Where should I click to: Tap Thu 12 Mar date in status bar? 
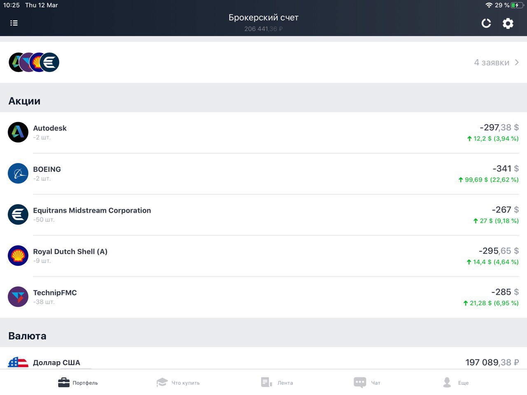41,5
